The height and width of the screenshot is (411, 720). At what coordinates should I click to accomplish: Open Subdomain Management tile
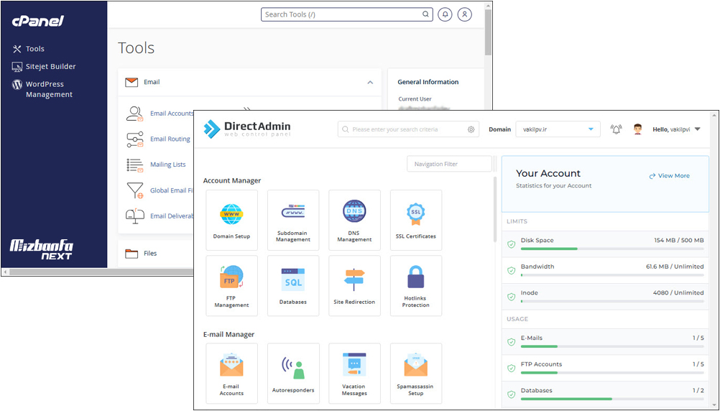pos(293,219)
